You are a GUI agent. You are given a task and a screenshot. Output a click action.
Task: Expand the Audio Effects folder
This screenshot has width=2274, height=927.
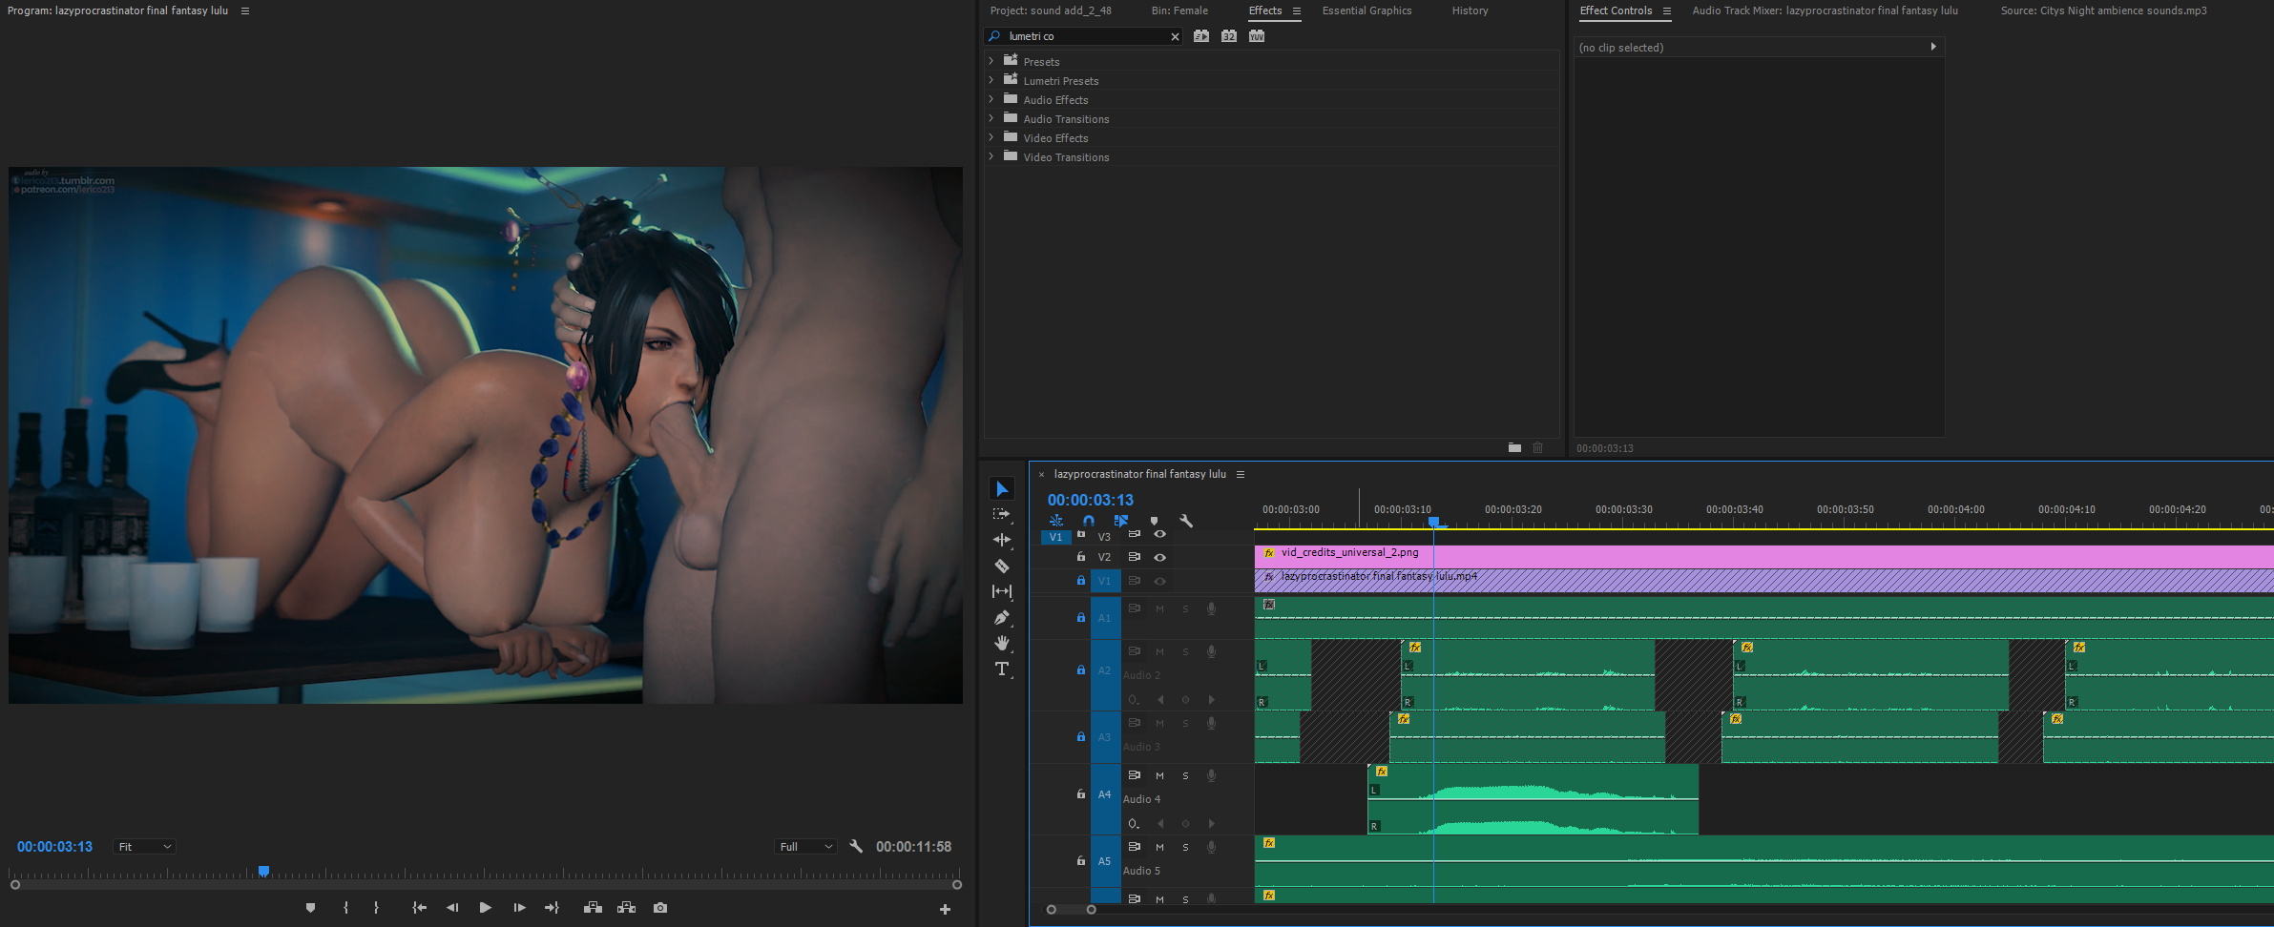(x=991, y=99)
